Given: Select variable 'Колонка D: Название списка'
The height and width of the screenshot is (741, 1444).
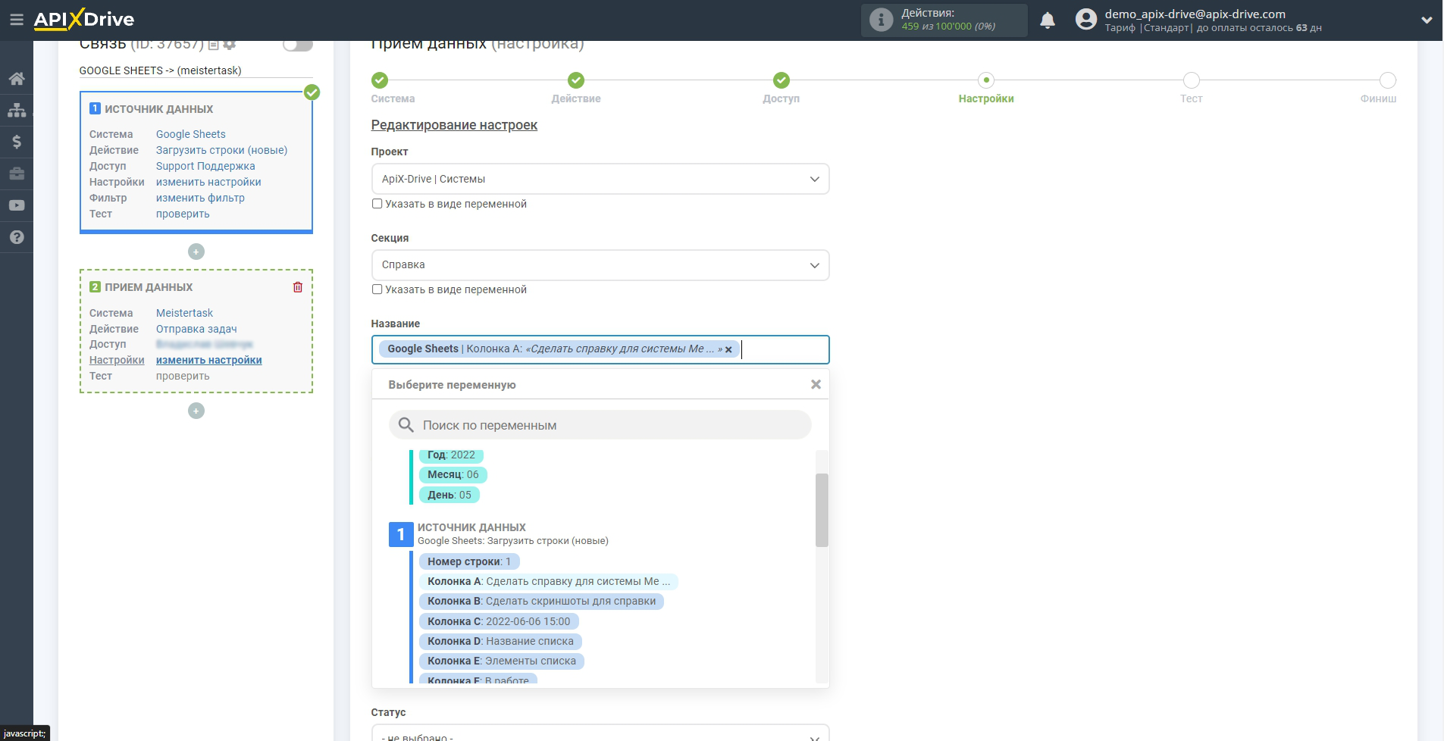Looking at the screenshot, I should [x=500, y=641].
